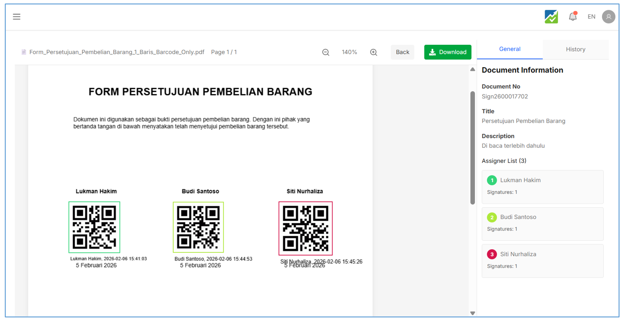The image size is (623, 320).
Task: Select Lukman Hakim's green number badge
Action: tap(492, 180)
